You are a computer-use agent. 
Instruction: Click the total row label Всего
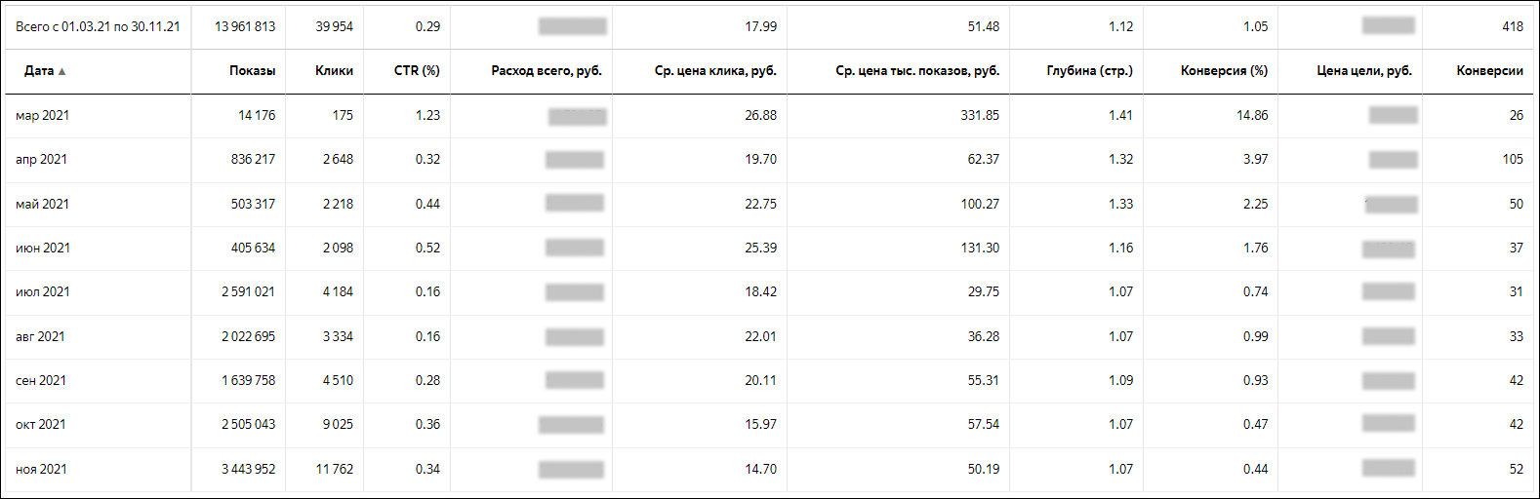coord(98,27)
